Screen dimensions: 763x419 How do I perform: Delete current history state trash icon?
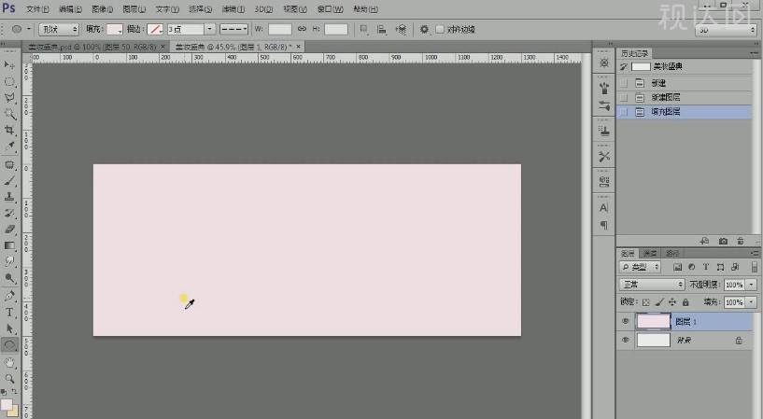tap(741, 241)
